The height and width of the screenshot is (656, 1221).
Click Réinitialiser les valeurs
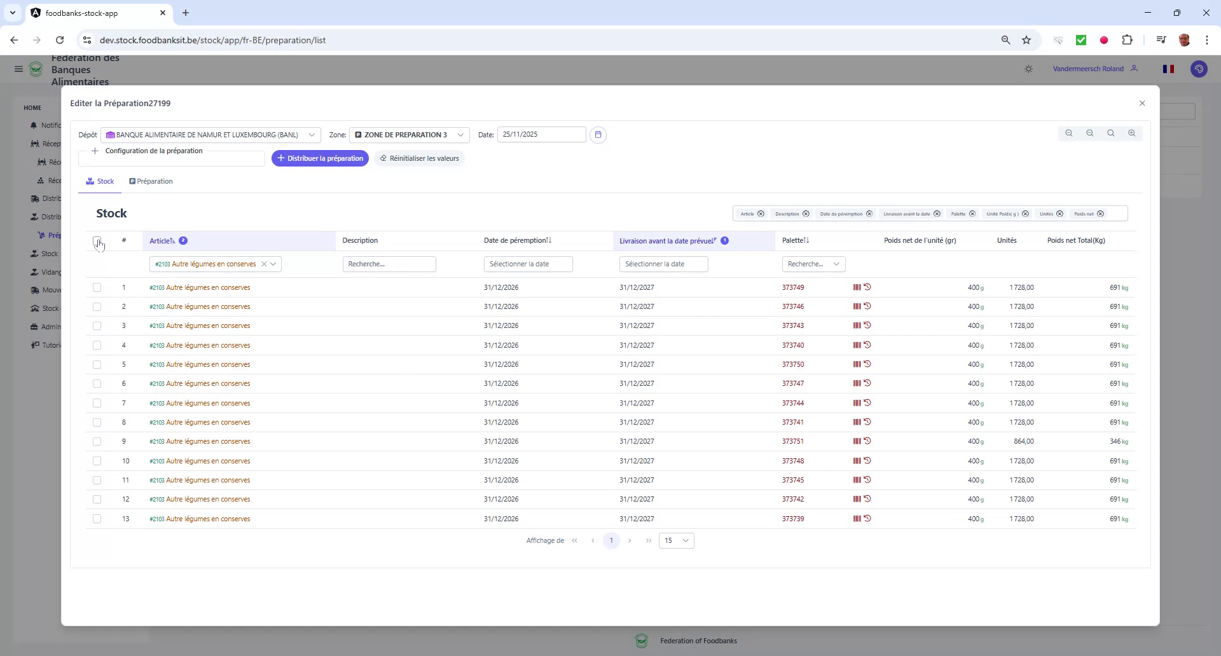pyautogui.click(x=420, y=158)
